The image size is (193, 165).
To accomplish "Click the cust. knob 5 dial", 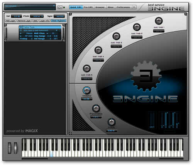I will pos(86,68).
